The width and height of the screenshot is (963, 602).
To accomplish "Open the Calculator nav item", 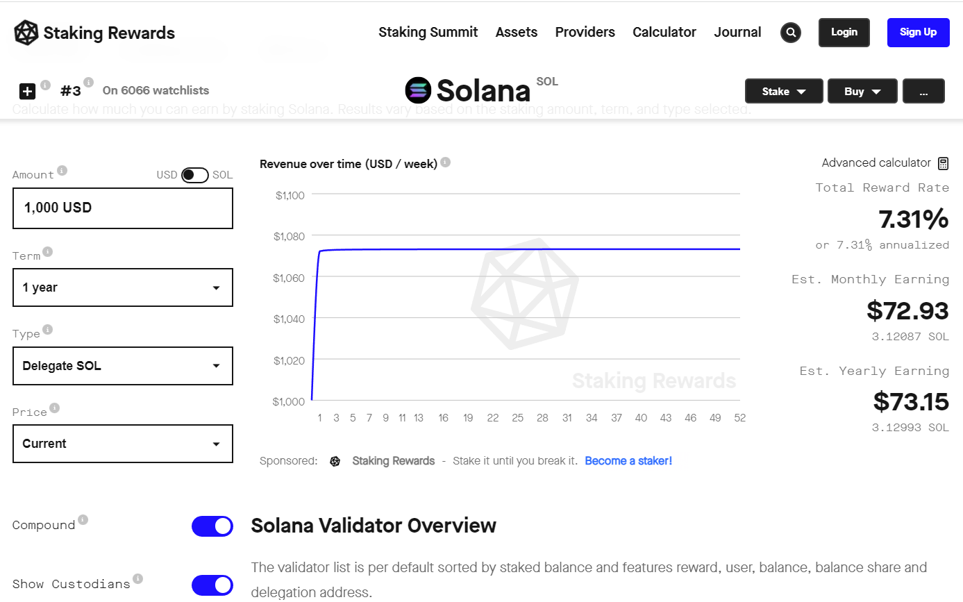I will (664, 33).
